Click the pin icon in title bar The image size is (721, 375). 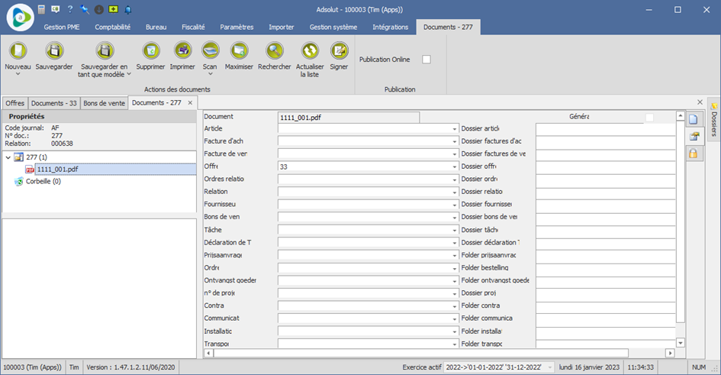tap(84, 9)
